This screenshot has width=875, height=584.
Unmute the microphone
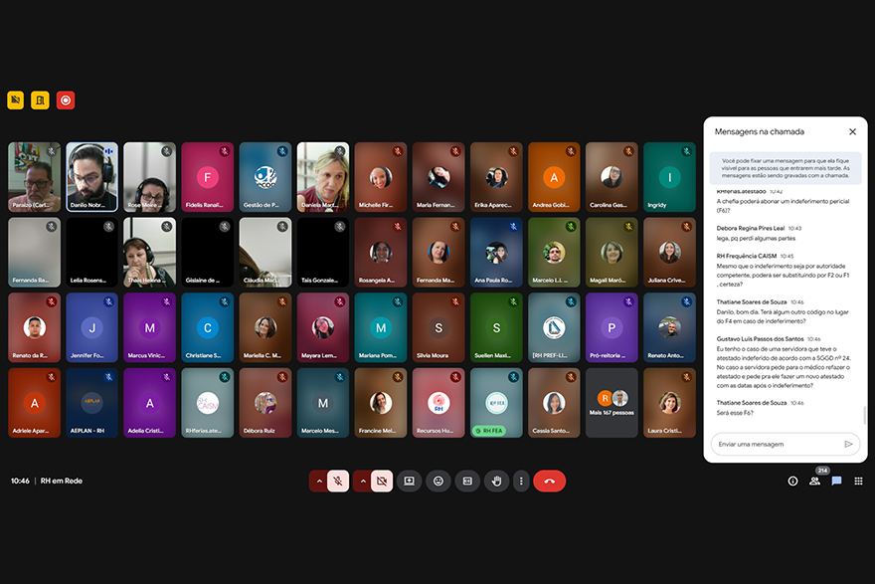338,482
